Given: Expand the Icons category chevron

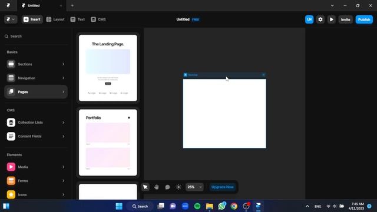Looking at the screenshot, I should pyautogui.click(x=64, y=195).
